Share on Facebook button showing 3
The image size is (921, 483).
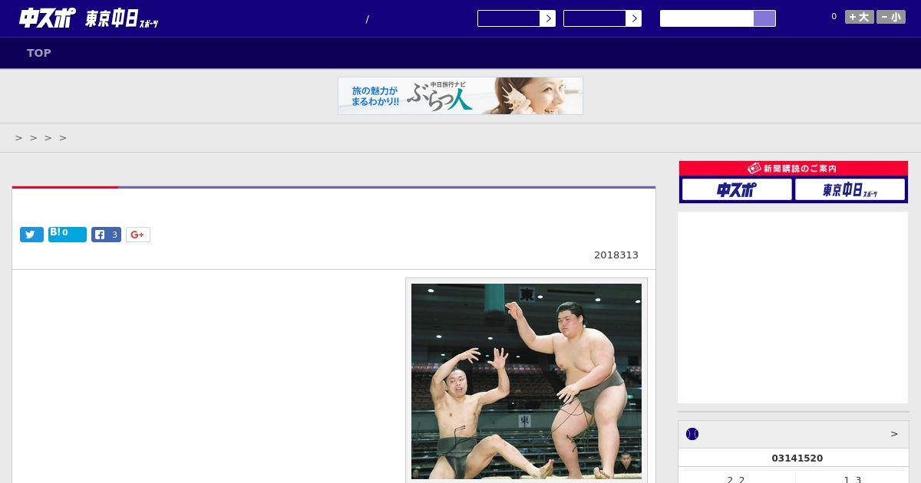coord(106,235)
